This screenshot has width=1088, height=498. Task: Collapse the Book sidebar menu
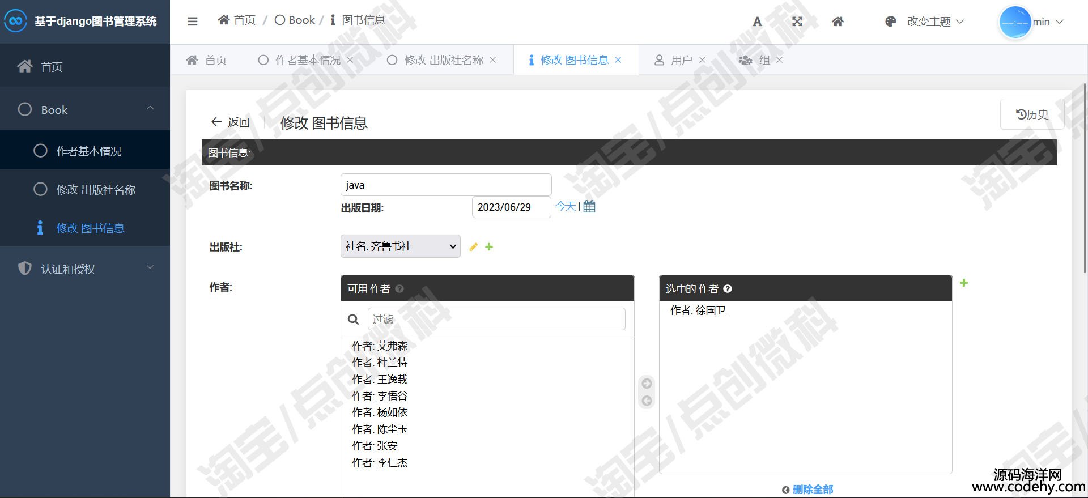point(85,109)
